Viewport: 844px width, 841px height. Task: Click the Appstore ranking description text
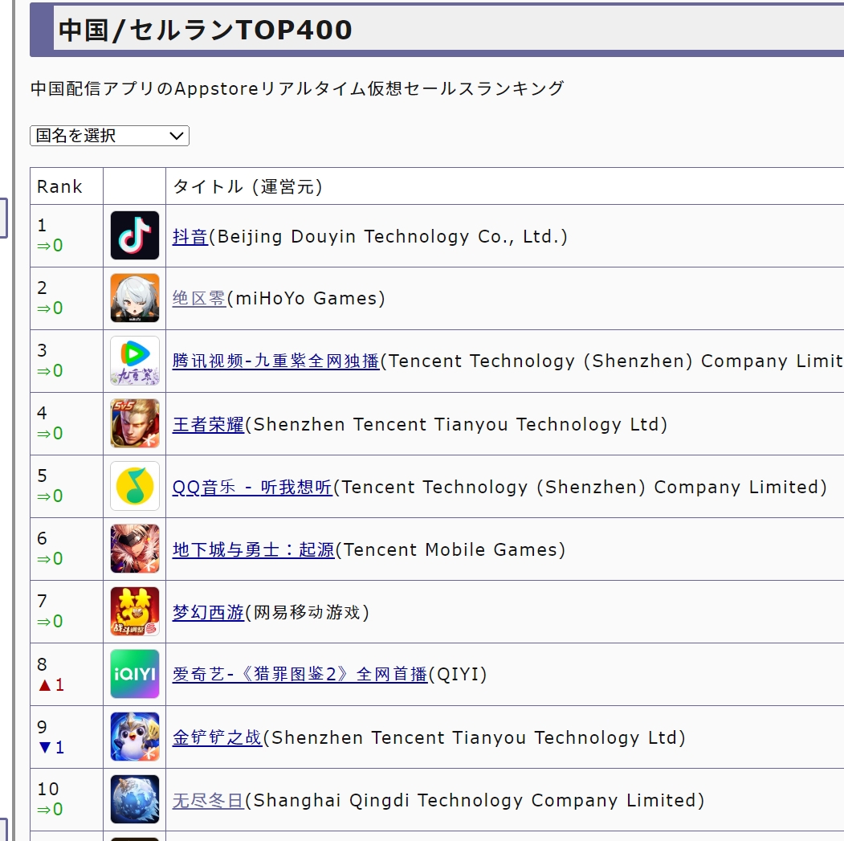tap(297, 88)
